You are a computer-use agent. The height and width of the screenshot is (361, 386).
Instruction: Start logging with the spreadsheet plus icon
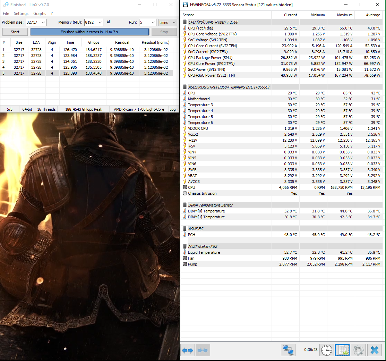click(342, 351)
